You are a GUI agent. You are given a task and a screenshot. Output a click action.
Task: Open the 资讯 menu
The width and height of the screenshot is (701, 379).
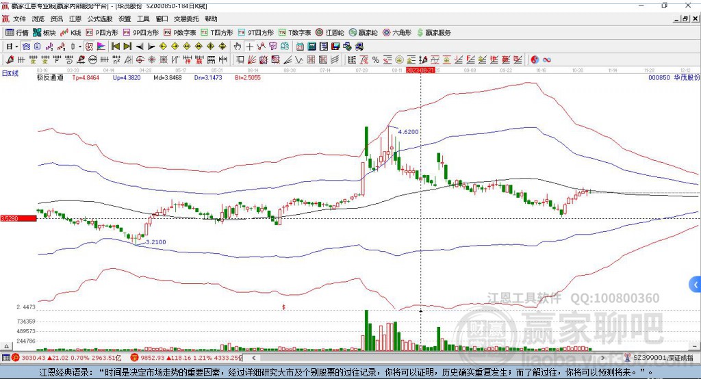click(x=56, y=18)
